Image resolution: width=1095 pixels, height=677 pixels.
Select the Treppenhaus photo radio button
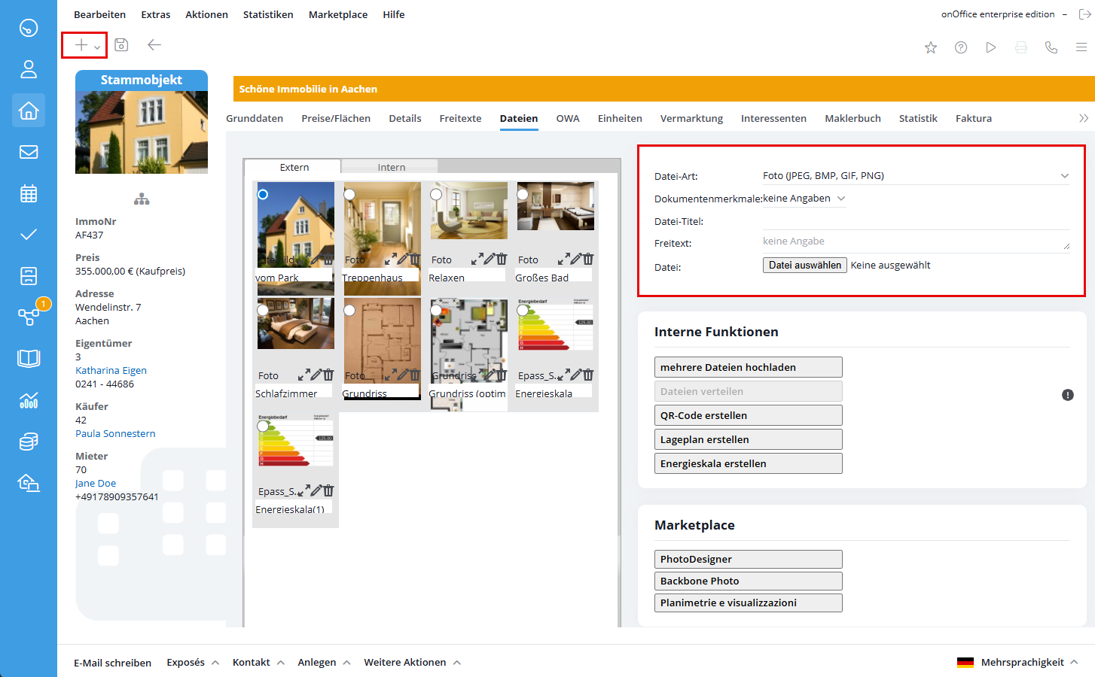point(349,194)
